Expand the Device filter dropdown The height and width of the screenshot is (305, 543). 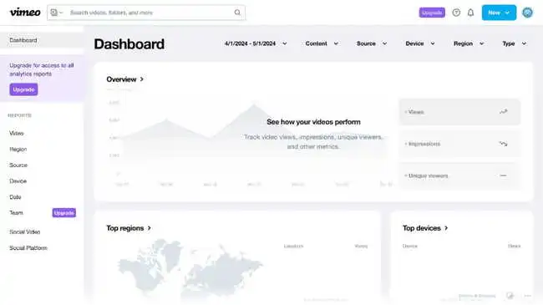[x=420, y=43]
